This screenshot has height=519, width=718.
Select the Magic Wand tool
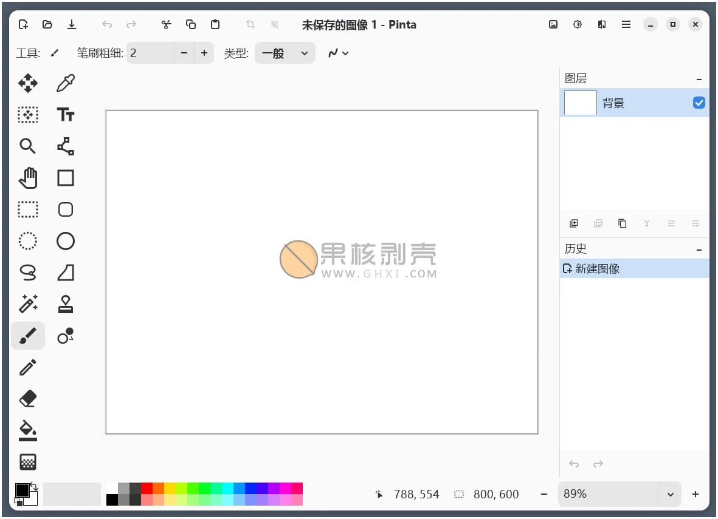click(x=27, y=304)
